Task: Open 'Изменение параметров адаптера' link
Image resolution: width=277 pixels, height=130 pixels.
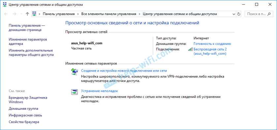Action: click(x=28, y=42)
